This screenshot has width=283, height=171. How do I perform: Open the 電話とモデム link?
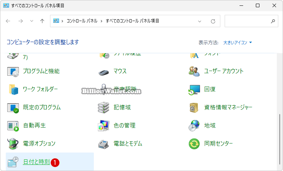(x=128, y=143)
